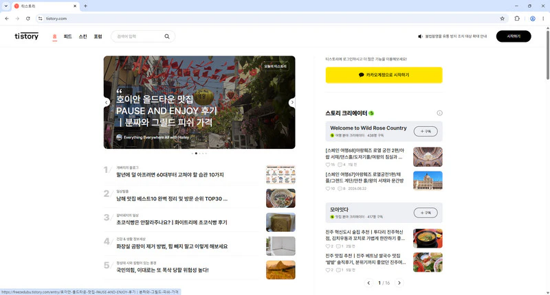Open thumbnail for 화장실 곰팡이 post
Viewport: 550px width, 295px height.
click(x=280, y=246)
